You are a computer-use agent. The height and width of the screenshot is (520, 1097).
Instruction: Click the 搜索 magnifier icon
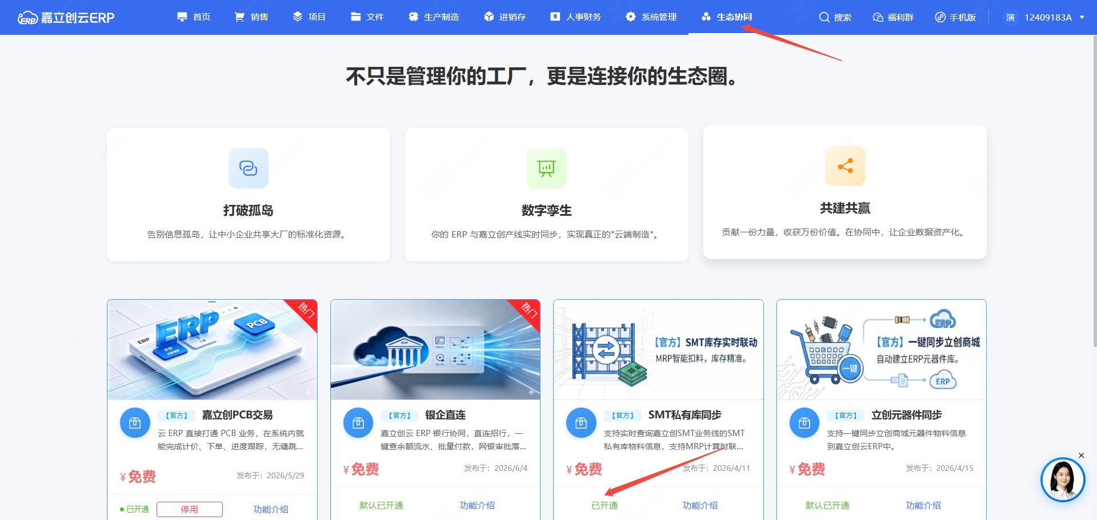coord(824,17)
